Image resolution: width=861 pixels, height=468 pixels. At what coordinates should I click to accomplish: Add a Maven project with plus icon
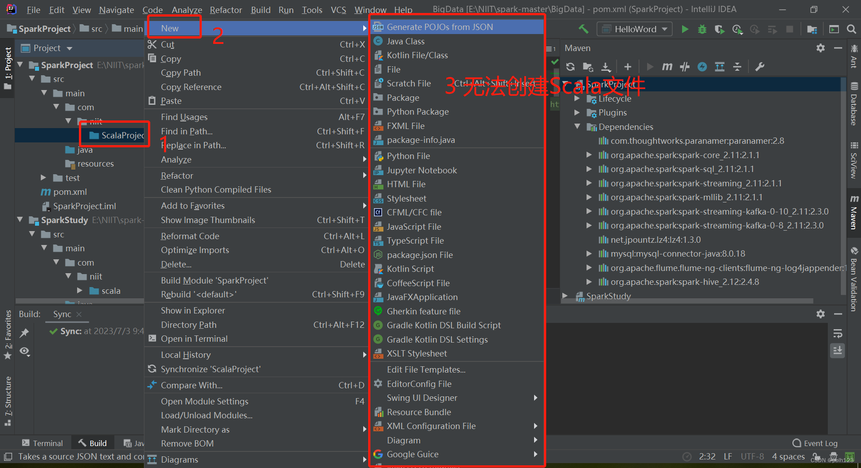628,67
